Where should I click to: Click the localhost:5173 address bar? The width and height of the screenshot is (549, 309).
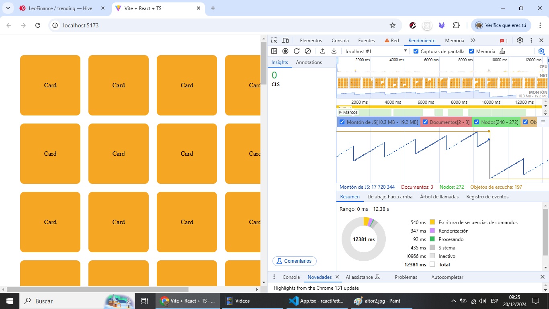click(225, 25)
